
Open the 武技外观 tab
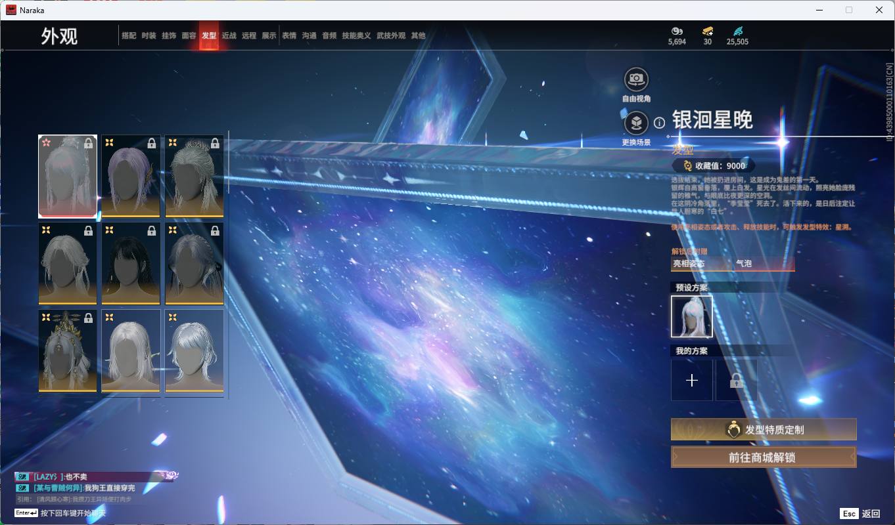coord(391,36)
